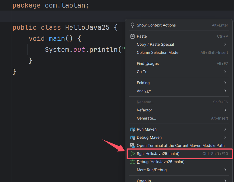This screenshot has height=182, width=234.
Task: Open the Run Maven submenu
Action: click(x=179, y=129)
